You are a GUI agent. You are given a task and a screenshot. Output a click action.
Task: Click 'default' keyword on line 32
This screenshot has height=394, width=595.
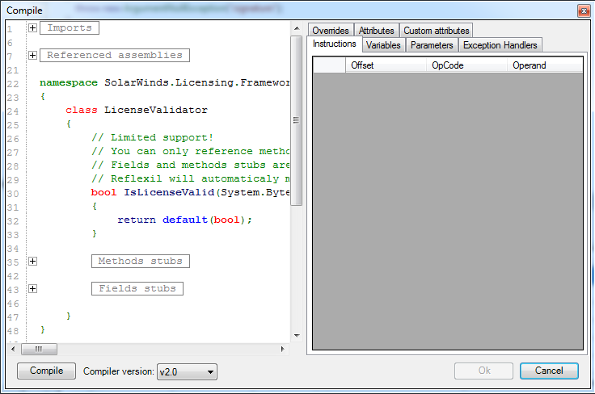tap(185, 220)
